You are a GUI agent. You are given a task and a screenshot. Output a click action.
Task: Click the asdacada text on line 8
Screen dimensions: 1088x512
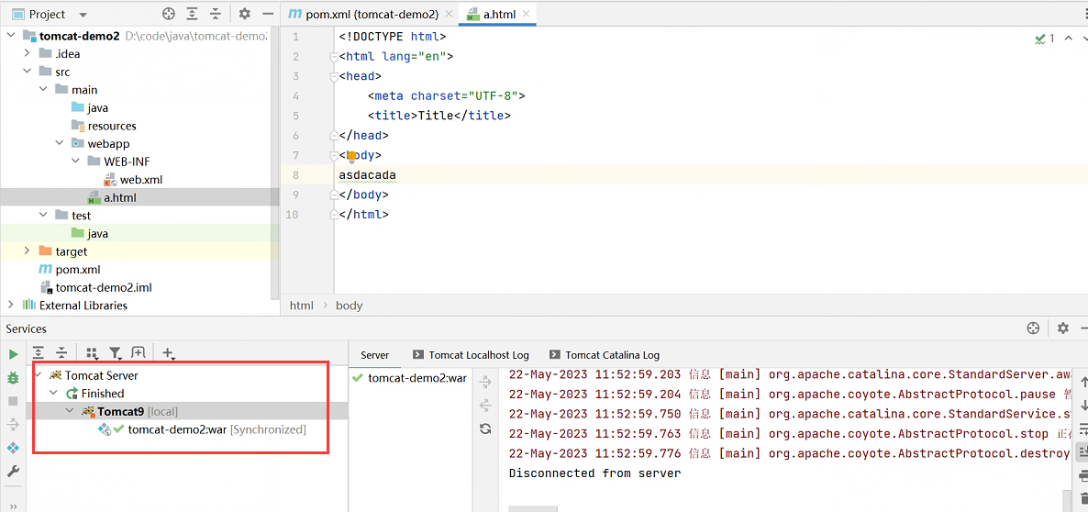(x=367, y=175)
